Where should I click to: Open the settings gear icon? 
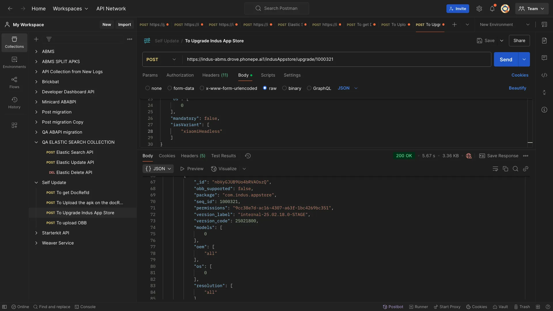pos(479,9)
